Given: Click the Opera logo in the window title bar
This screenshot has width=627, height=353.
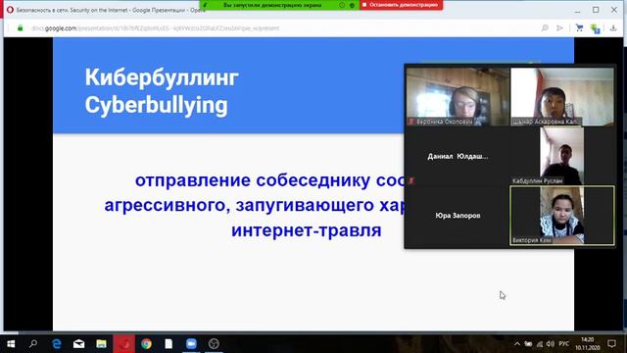Looking at the screenshot, I should [10, 10].
